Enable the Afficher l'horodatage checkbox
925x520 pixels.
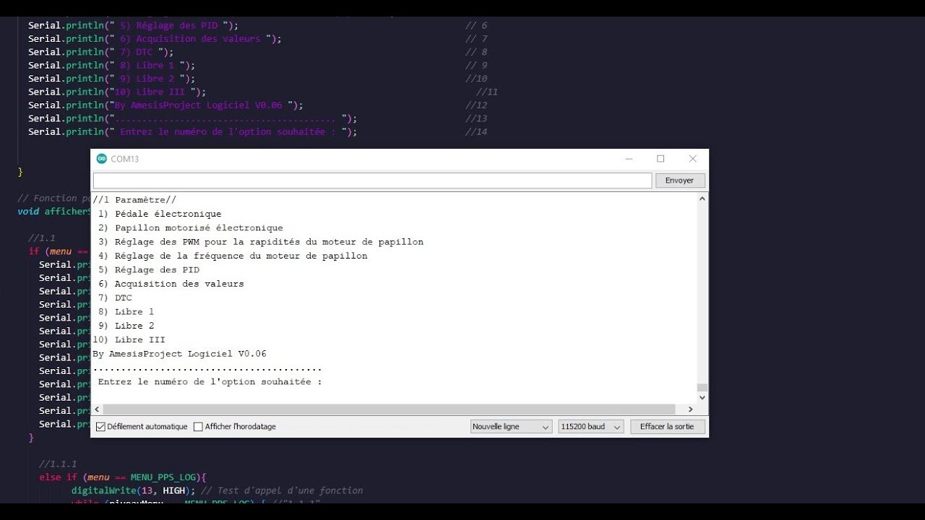198,427
